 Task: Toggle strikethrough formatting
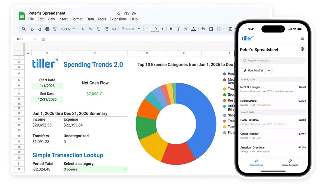pyautogui.click(x=186, y=29)
